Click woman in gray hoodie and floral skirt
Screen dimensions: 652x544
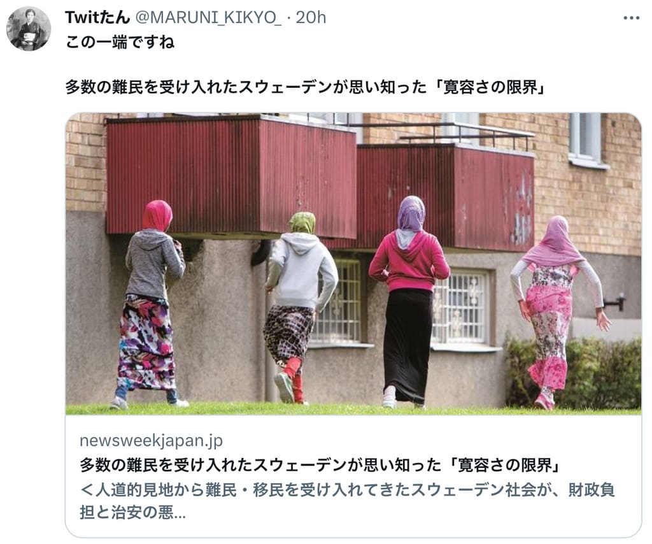[150, 304]
